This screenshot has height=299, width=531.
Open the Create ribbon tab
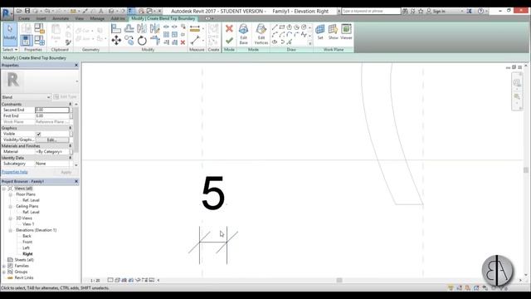point(24,18)
